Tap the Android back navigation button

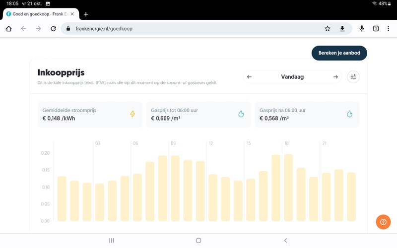tap(286, 241)
